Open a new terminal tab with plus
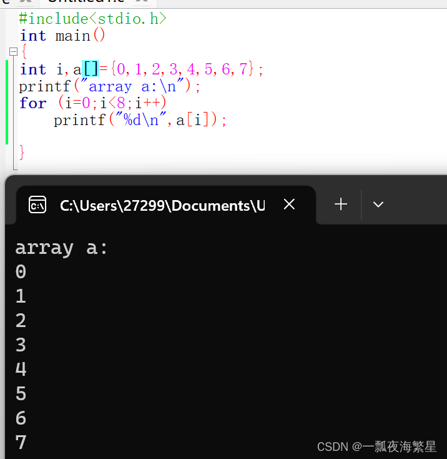 pos(341,204)
